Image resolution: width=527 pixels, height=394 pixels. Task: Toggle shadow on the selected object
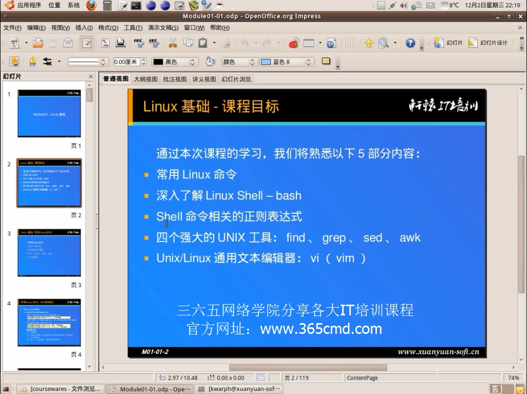(326, 61)
